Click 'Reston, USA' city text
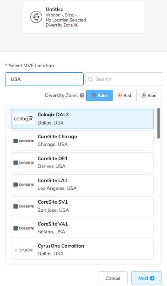The width and height of the screenshot is (167, 286). click(51, 232)
